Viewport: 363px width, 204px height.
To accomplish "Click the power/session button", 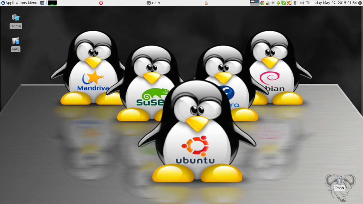I will coord(360,3).
